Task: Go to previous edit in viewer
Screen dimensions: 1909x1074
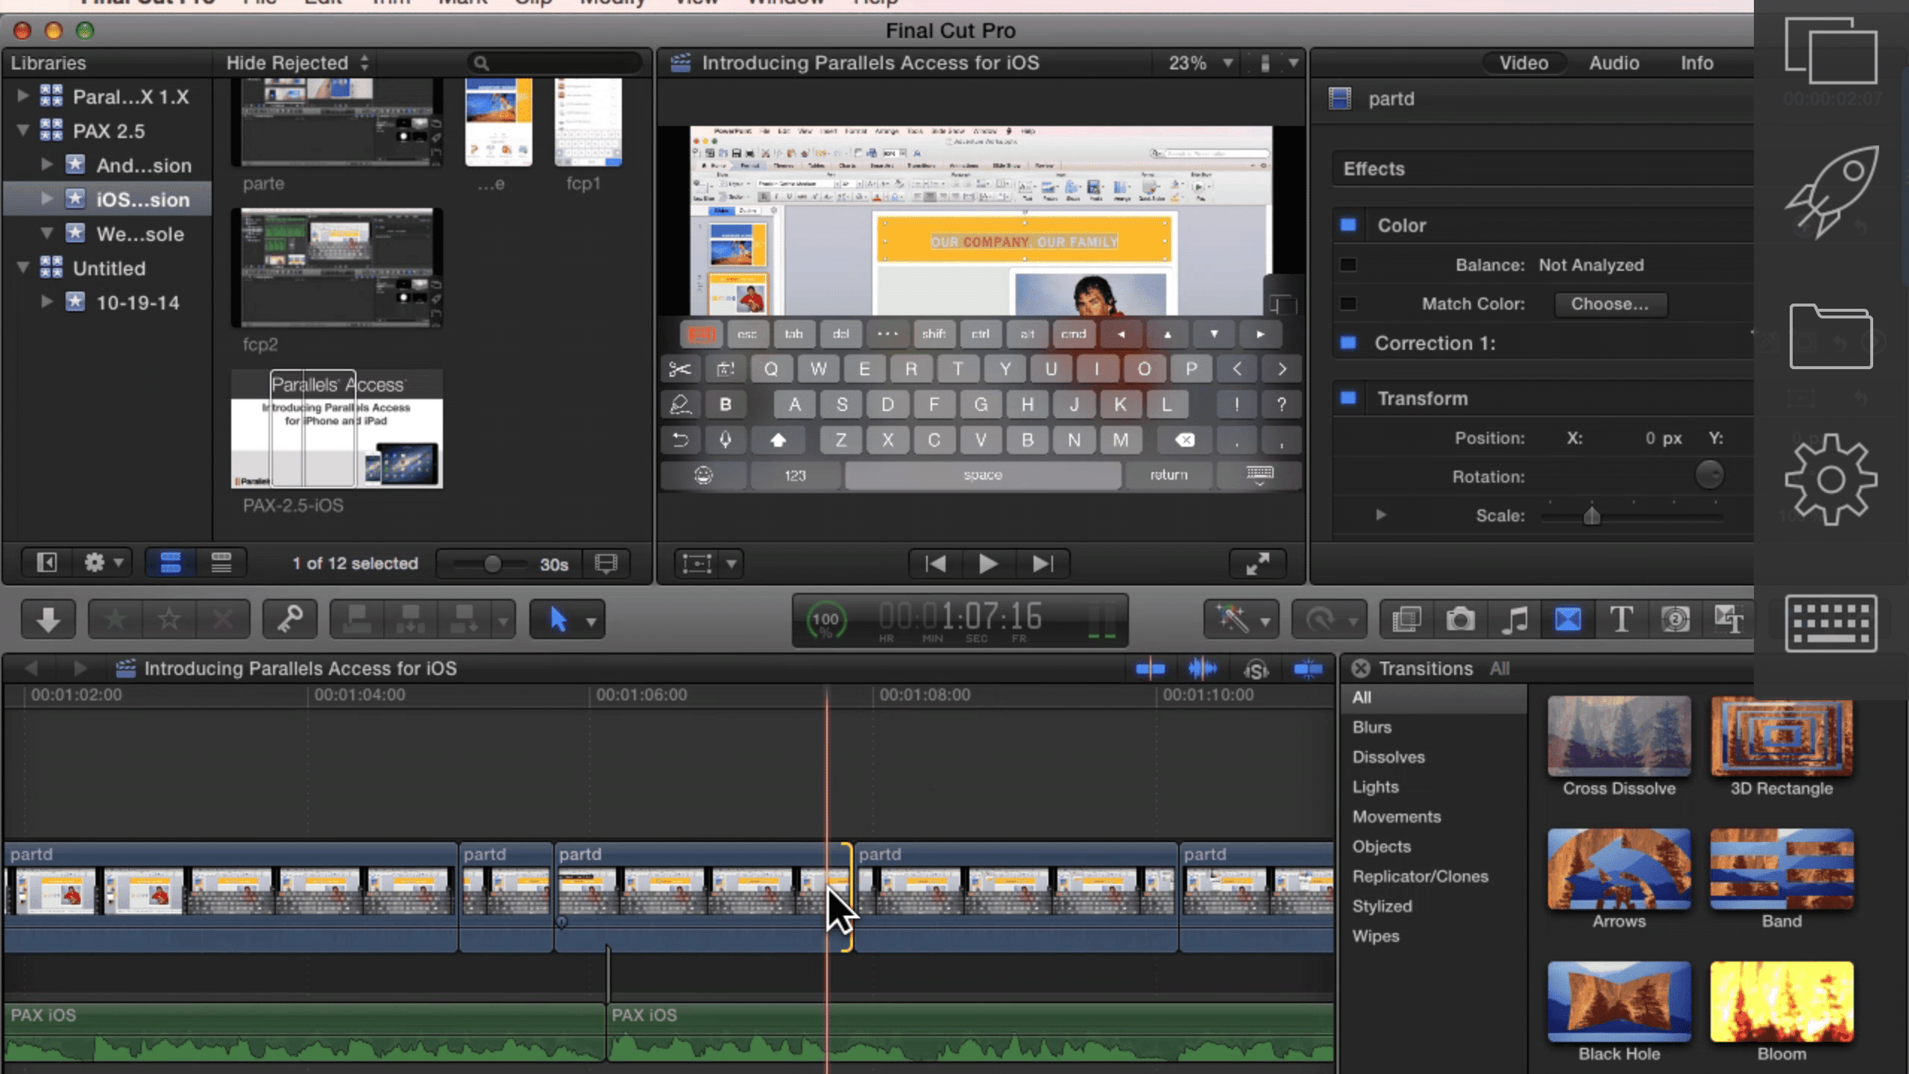Action: click(x=935, y=564)
